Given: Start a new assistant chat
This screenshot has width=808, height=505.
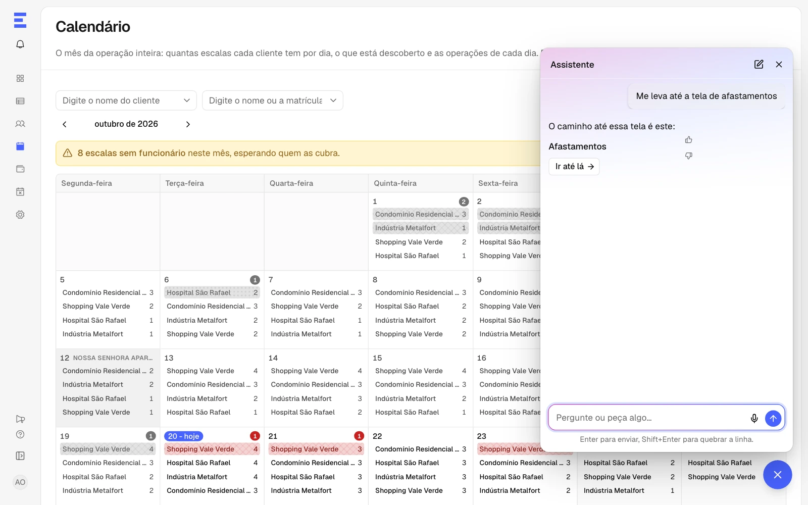Looking at the screenshot, I should click(759, 64).
